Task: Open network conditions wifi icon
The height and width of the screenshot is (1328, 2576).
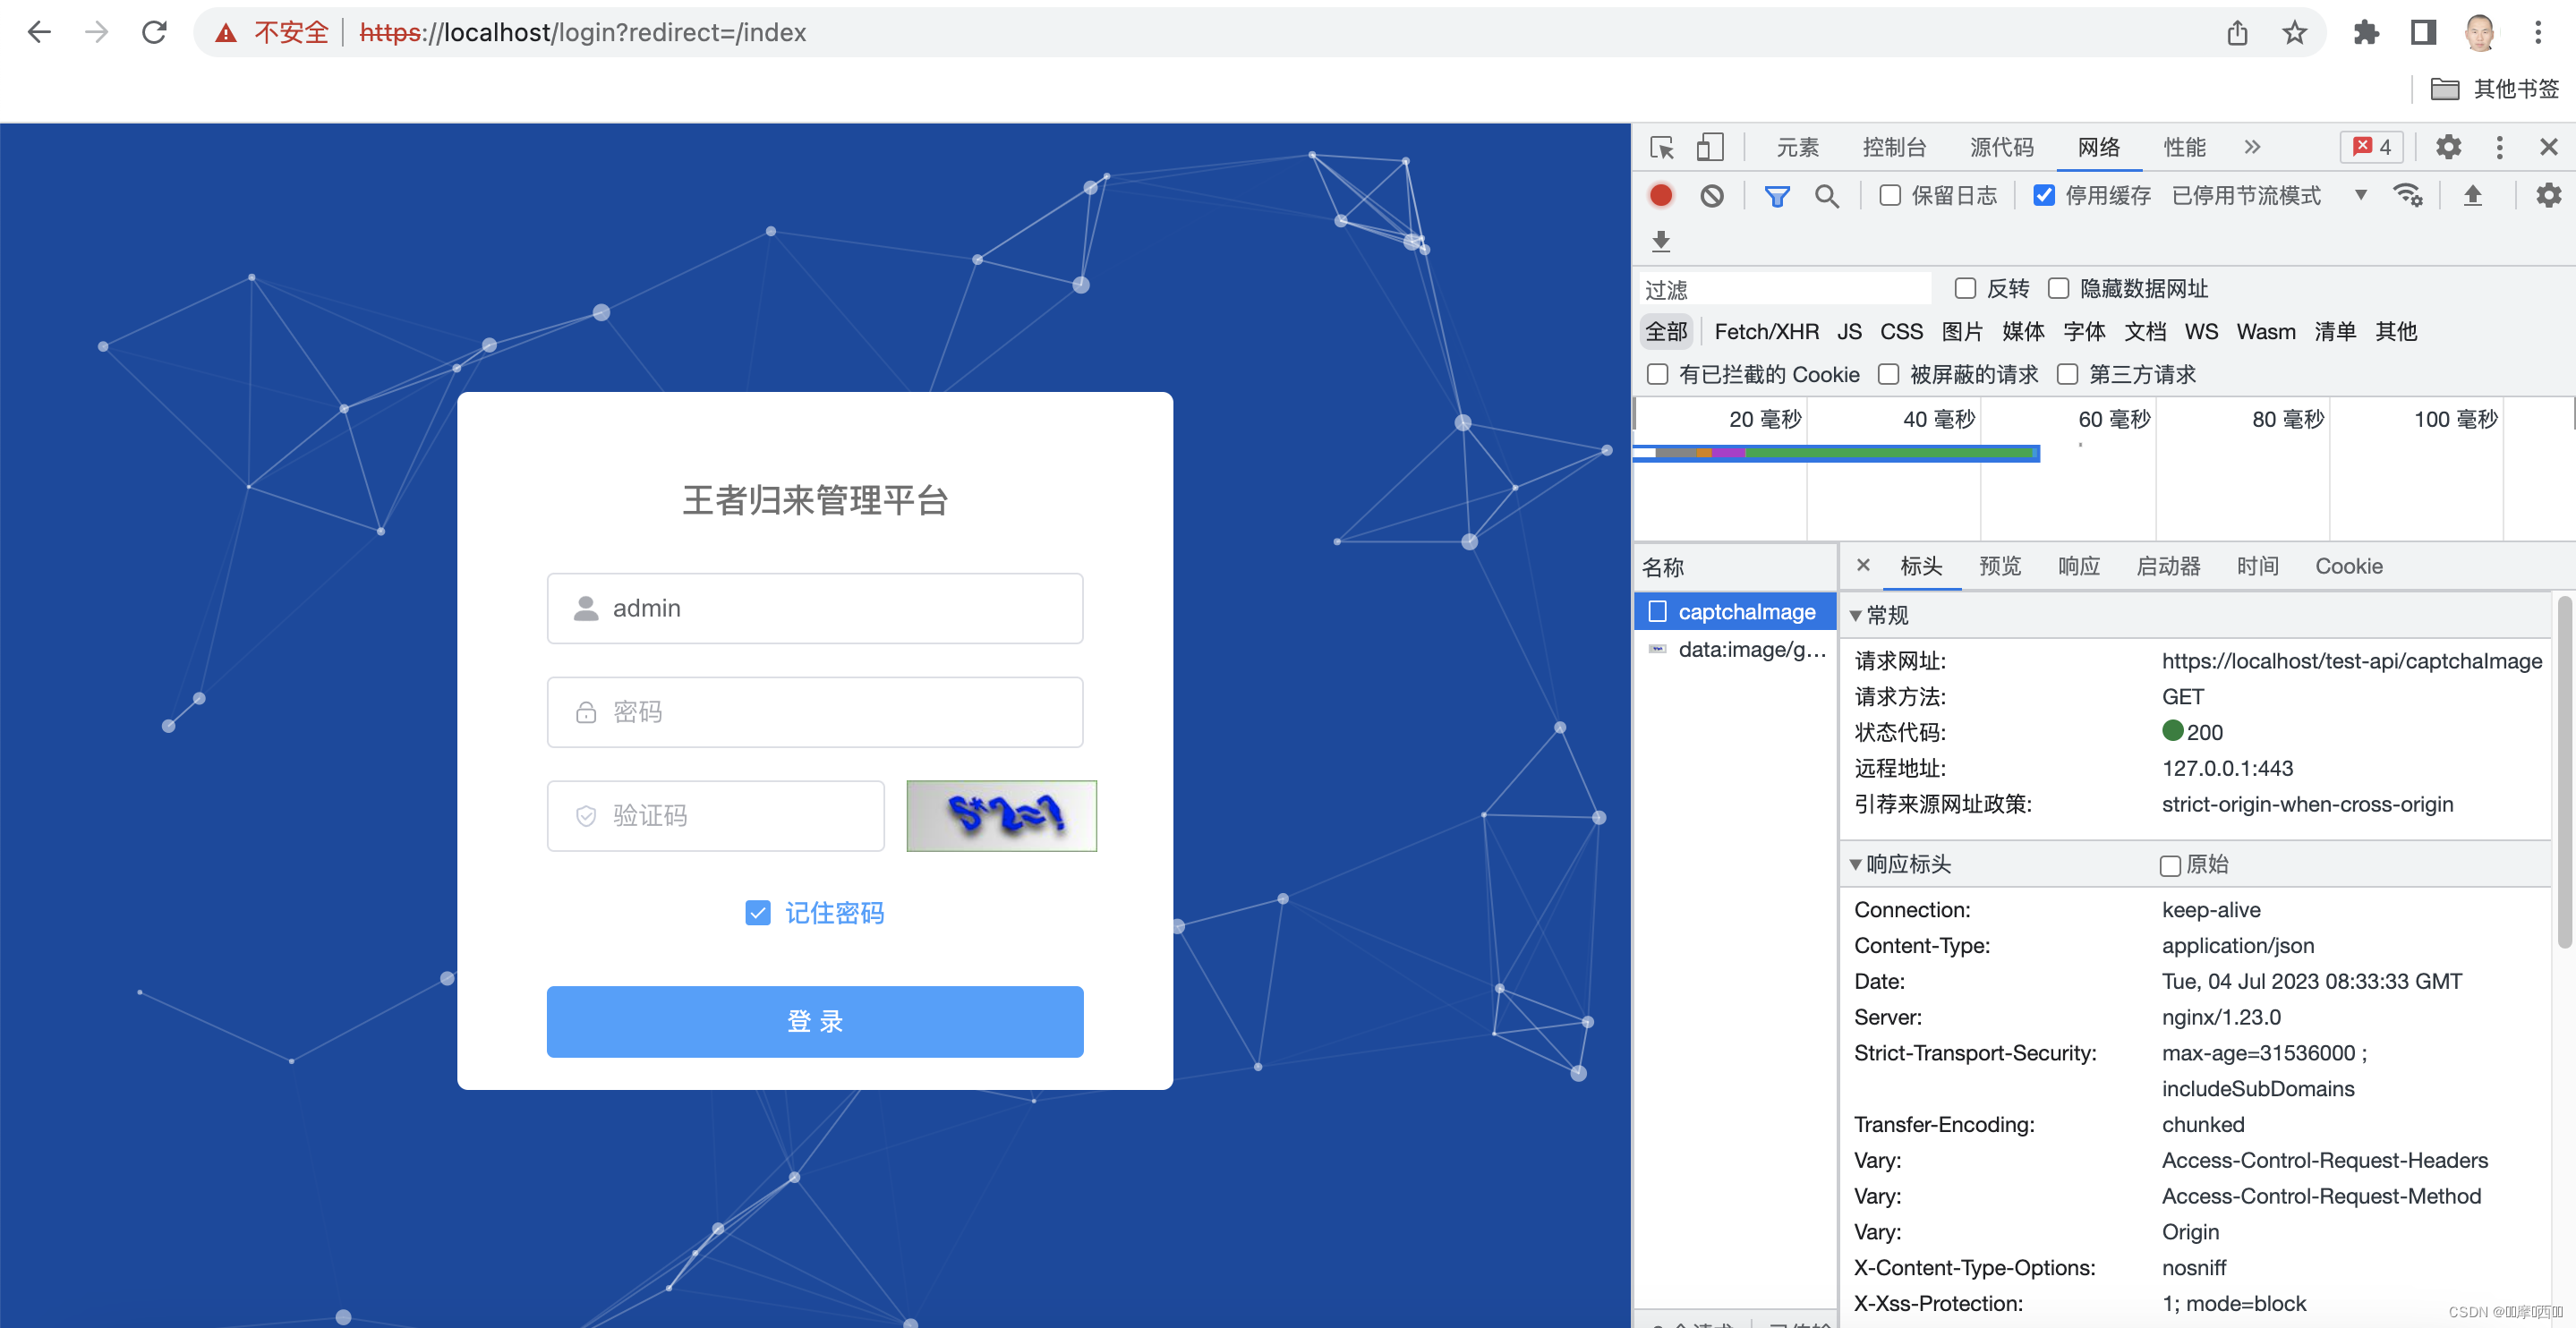Action: [x=2408, y=195]
